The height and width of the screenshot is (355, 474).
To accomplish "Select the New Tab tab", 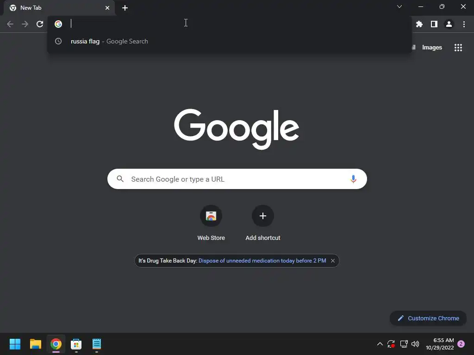I will tap(59, 8).
